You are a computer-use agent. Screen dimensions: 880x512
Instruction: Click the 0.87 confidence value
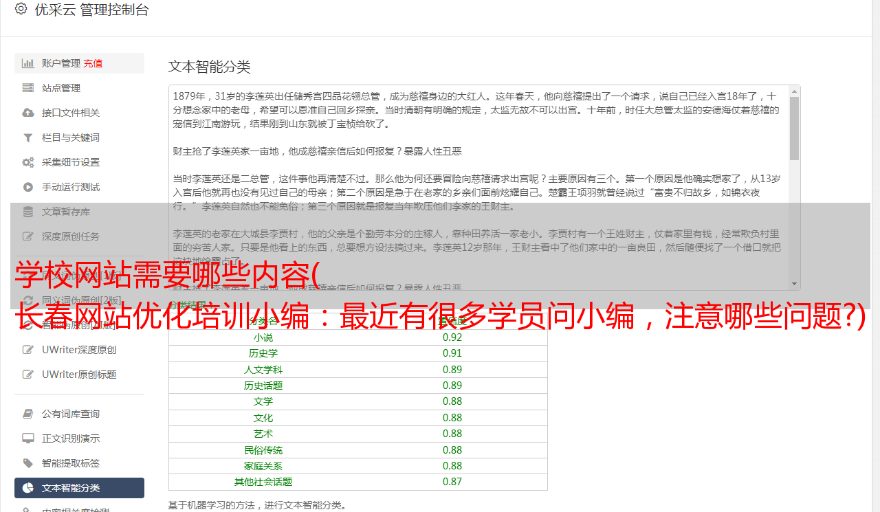452,482
